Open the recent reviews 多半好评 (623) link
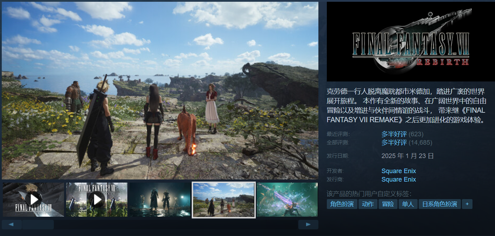The image size is (495, 236). 402,134
